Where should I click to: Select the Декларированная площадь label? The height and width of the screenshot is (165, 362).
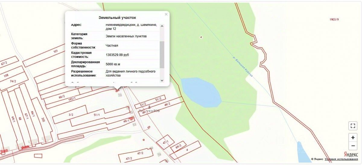point(85,64)
